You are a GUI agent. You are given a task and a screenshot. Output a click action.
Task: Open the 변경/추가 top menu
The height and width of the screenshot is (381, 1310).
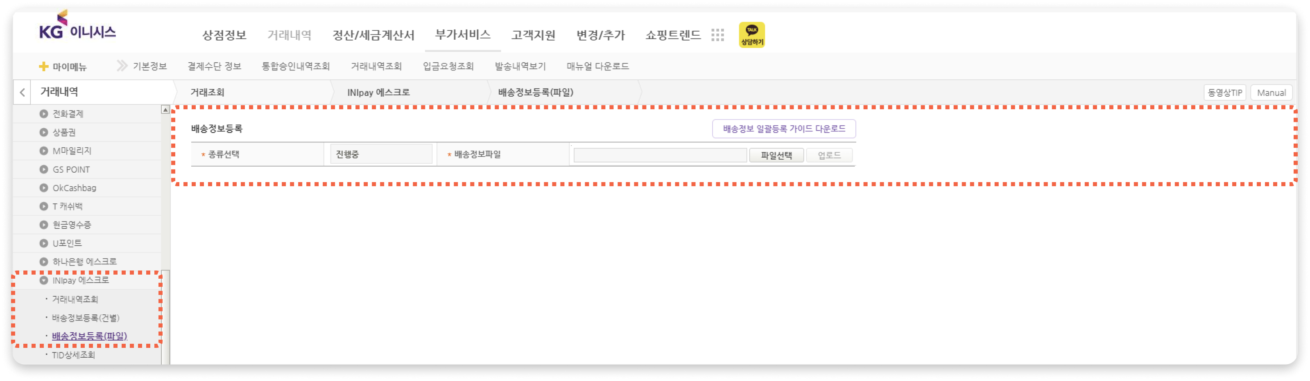tap(601, 35)
